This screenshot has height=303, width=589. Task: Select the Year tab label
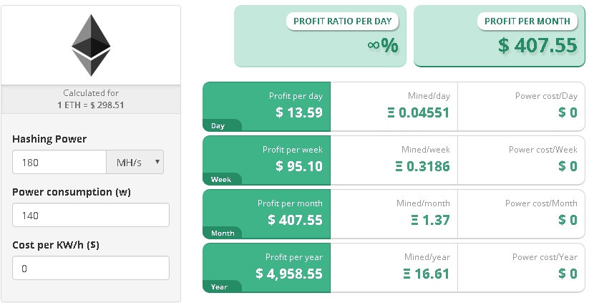click(x=219, y=287)
